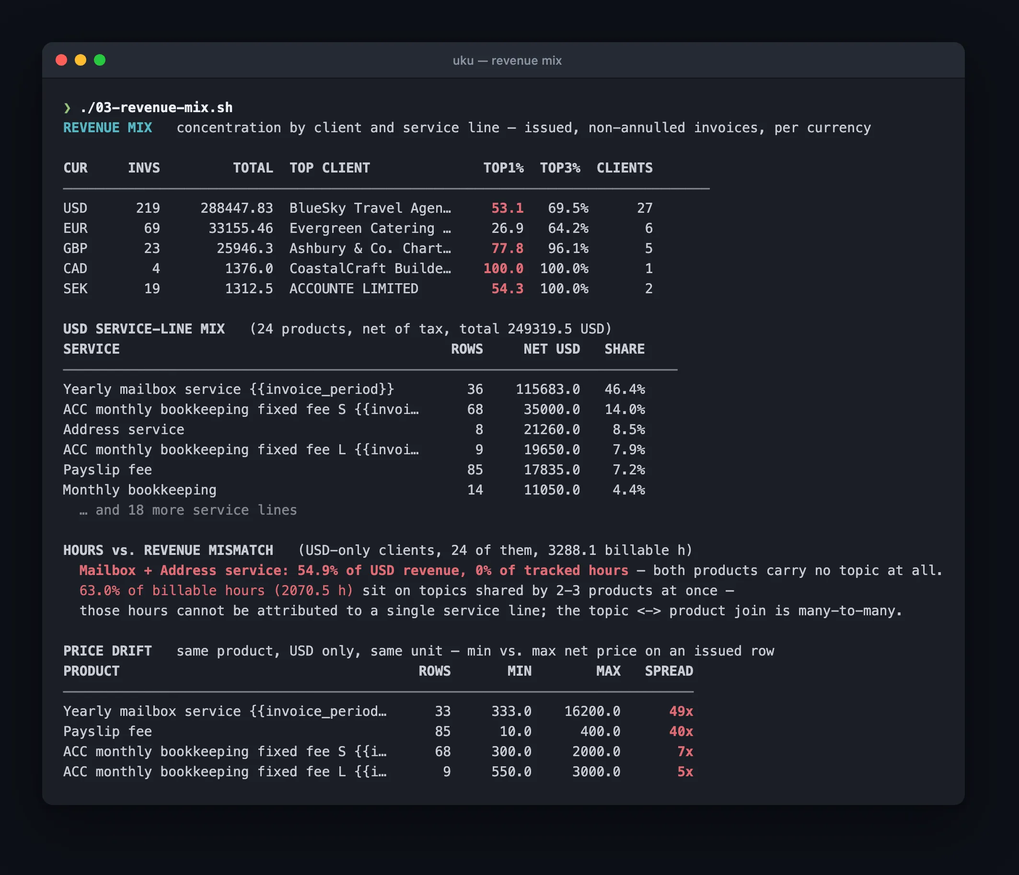This screenshot has width=1019, height=875.
Task: Click red '63.0% of billable hours (2070.5 h)'
Action: coord(216,591)
